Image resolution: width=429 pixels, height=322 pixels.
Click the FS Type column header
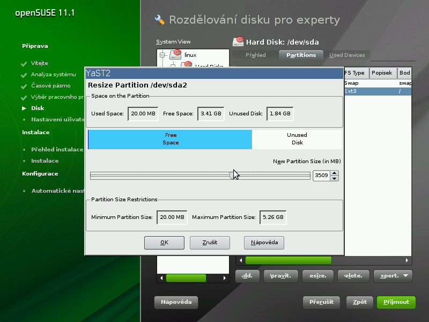point(357,73)
